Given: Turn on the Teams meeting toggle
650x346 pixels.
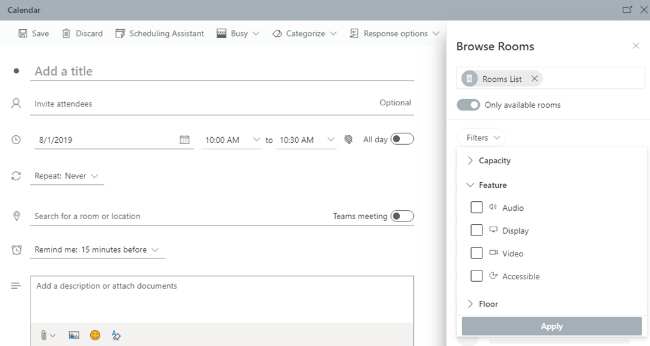Looking at the screenshot, I should [x=402, y=216].
